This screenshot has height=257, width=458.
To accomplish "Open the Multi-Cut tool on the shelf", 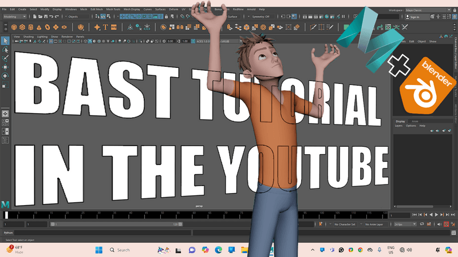I will click(x=313, y=27).
